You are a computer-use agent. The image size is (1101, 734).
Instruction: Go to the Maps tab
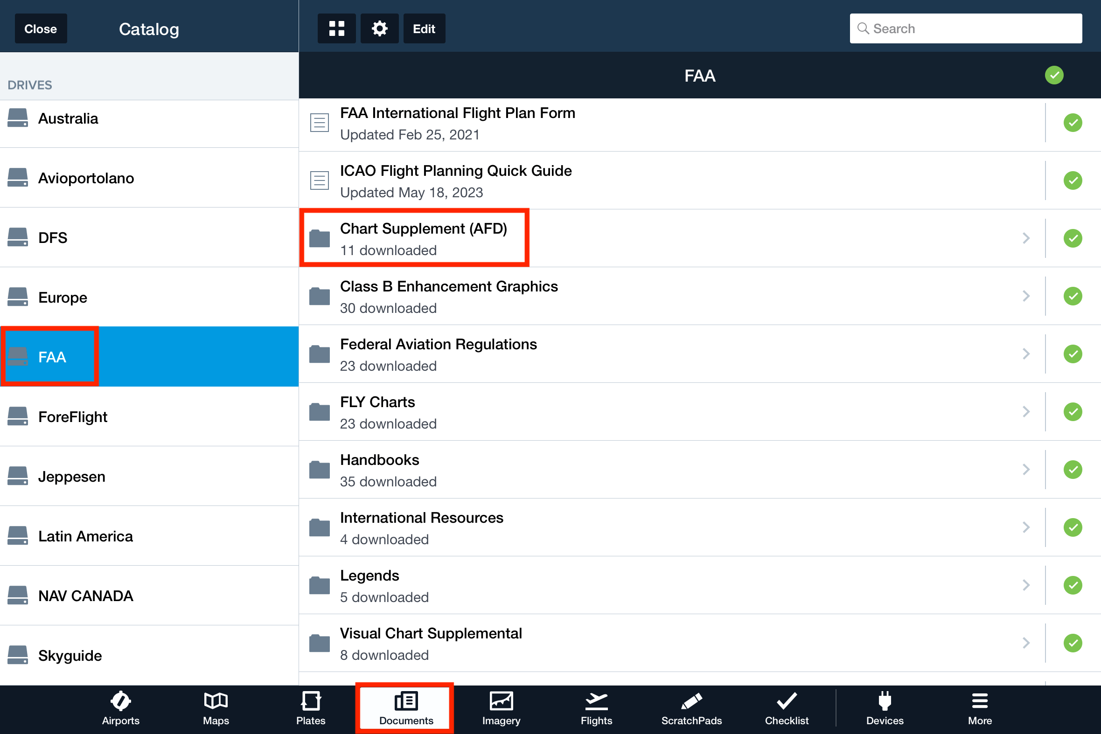tap(216, 709)
